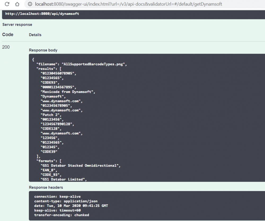Open the browser home page icon
Viewport: 265px width, 221px height.
[17, 4]
